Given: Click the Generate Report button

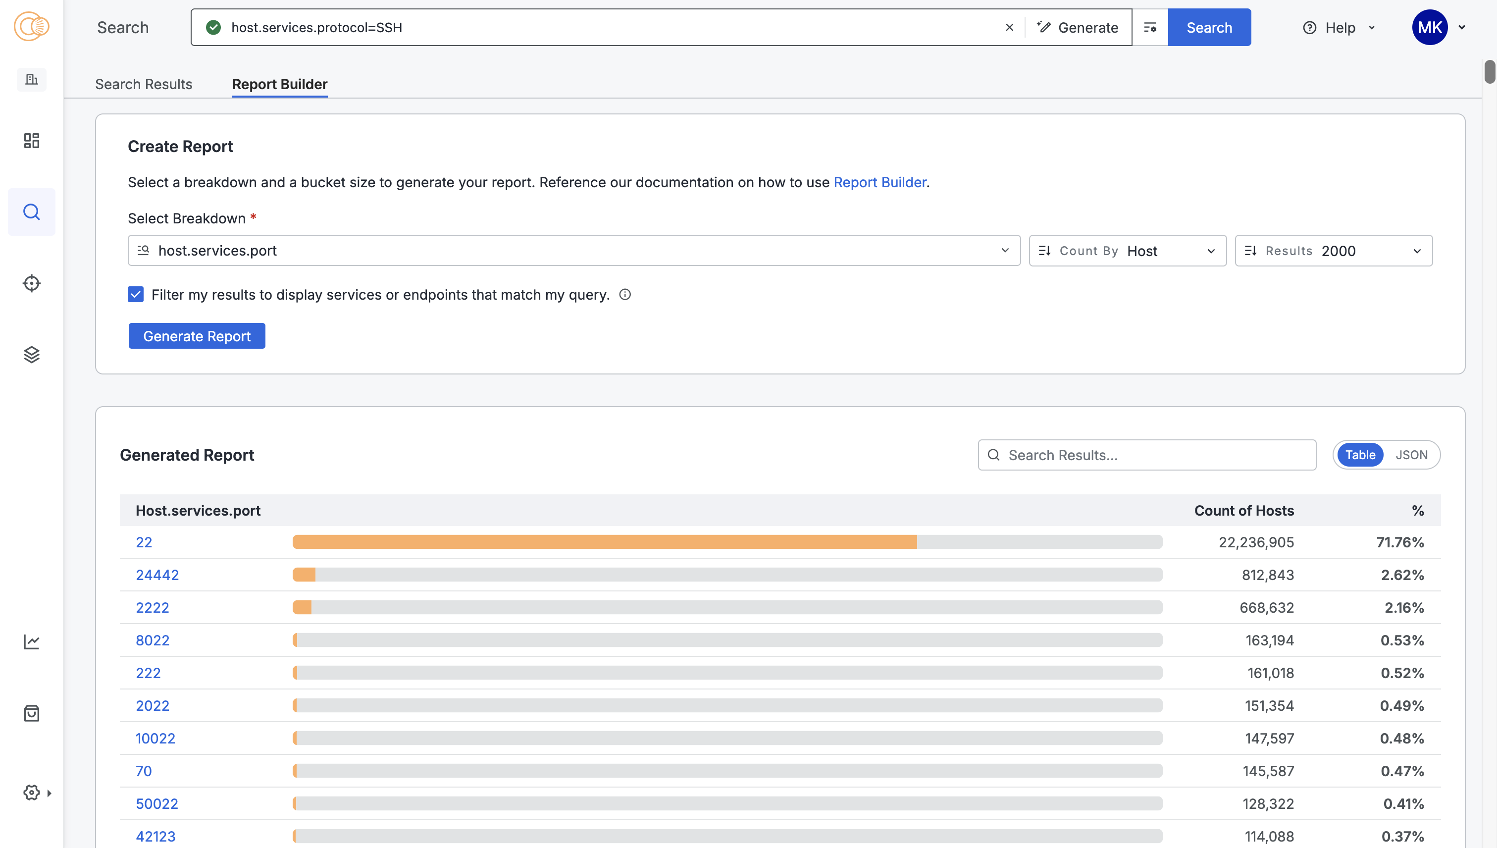Looking at the screenshot, I should [197, 336].
